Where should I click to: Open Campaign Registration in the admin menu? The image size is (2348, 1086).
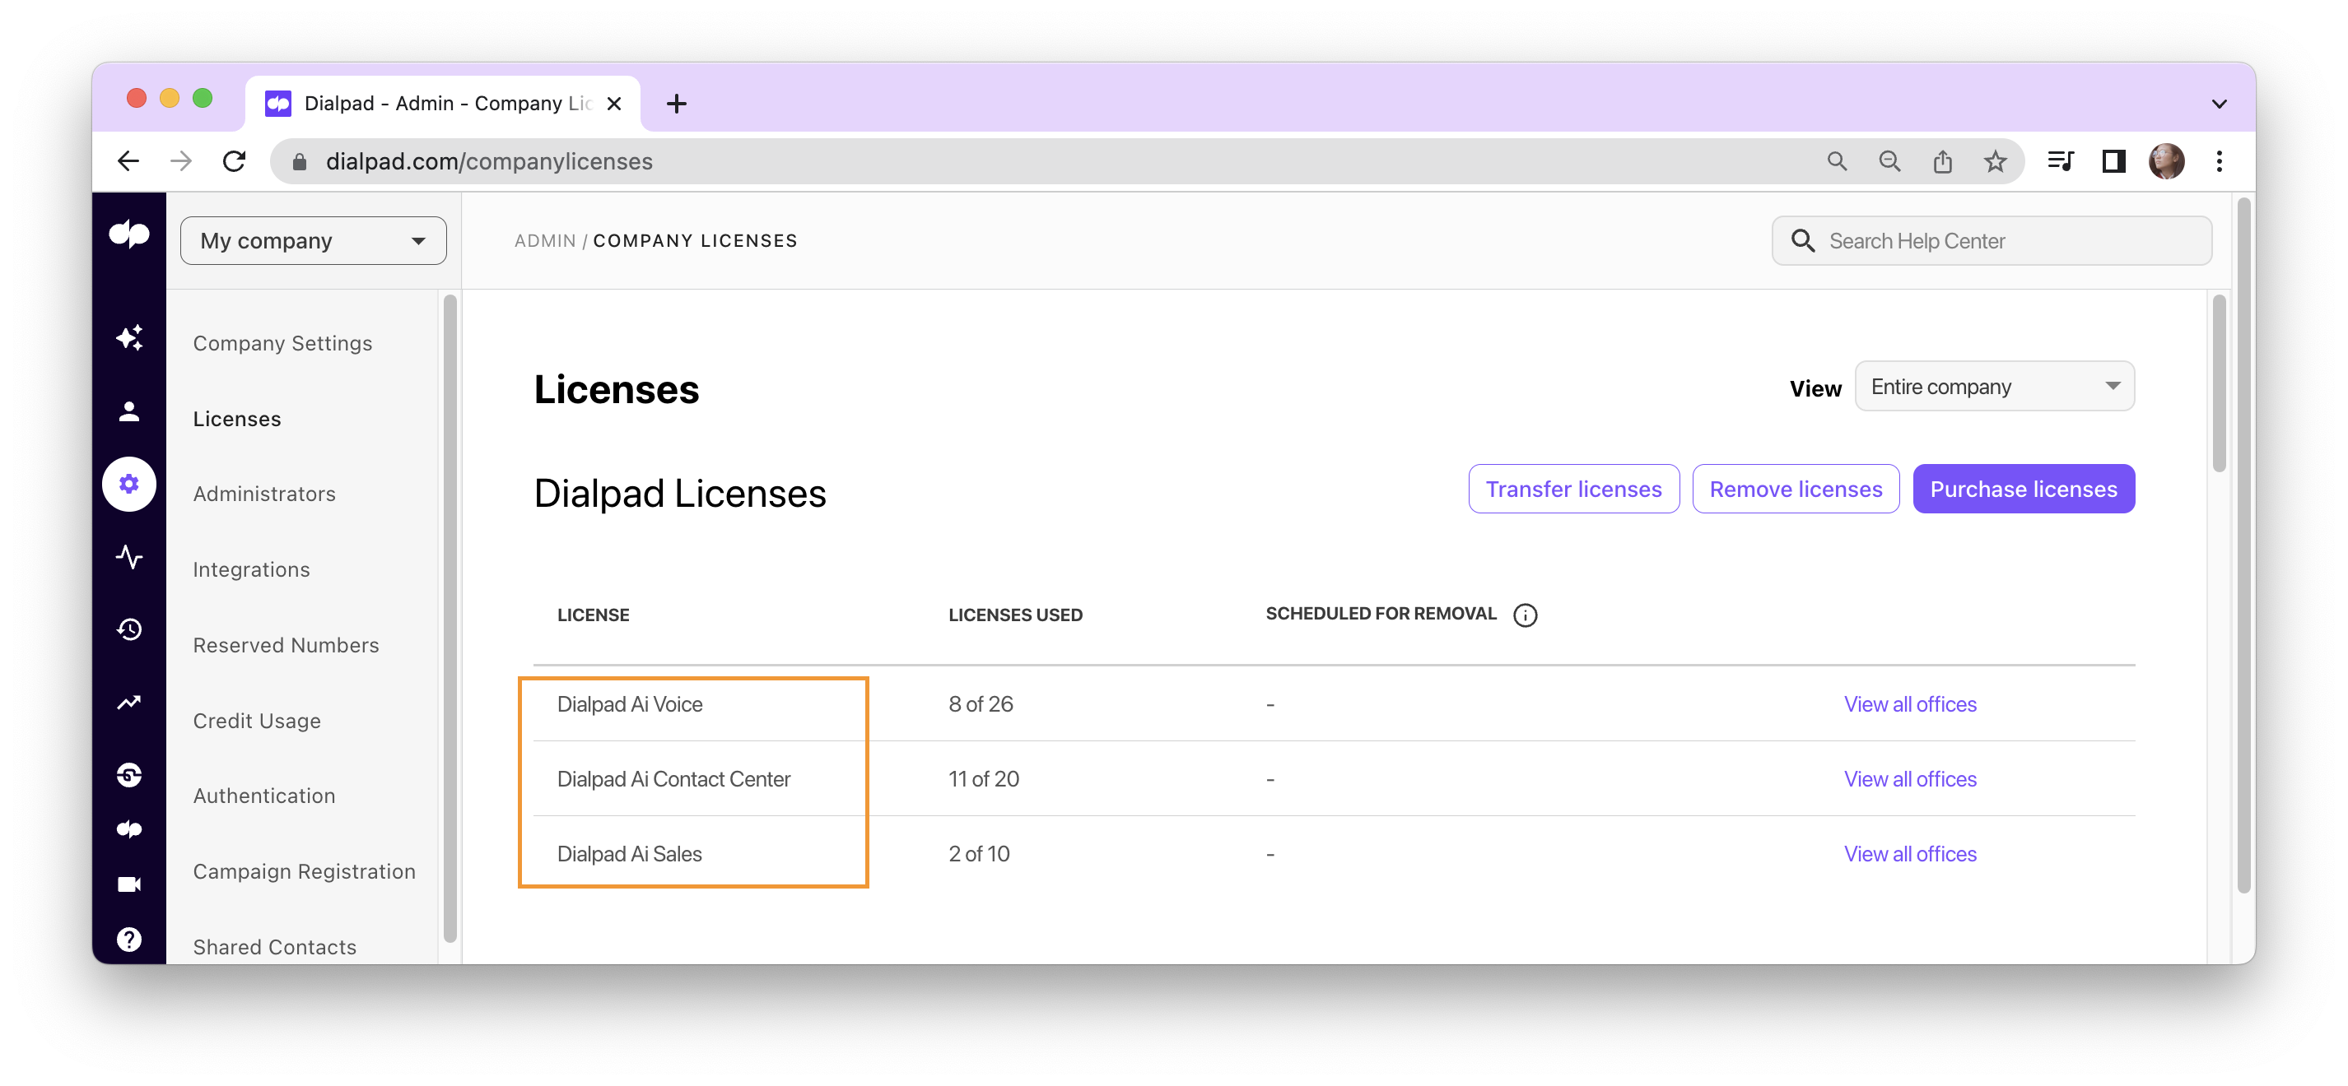305,872
